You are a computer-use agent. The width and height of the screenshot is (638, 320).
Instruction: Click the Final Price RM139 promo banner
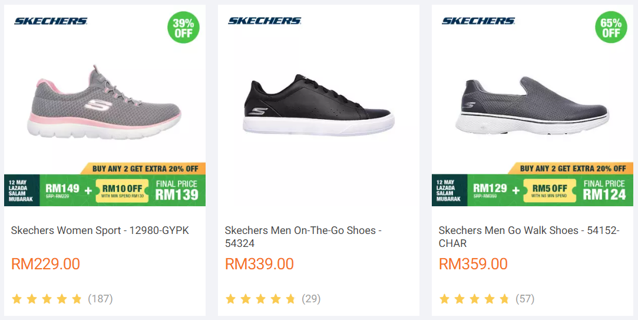[x=177, y=190]
